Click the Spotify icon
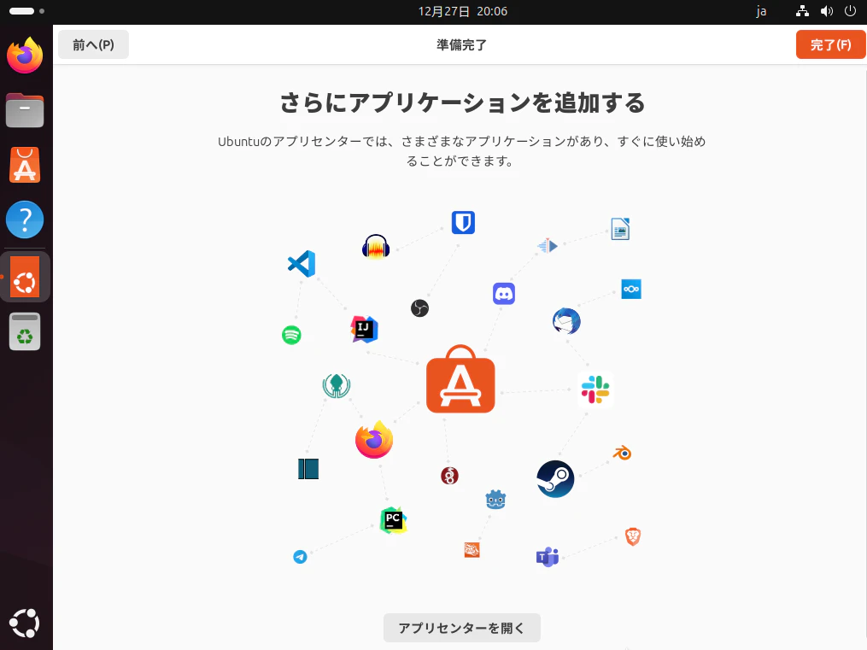867x650 pixels. point(291,335)
